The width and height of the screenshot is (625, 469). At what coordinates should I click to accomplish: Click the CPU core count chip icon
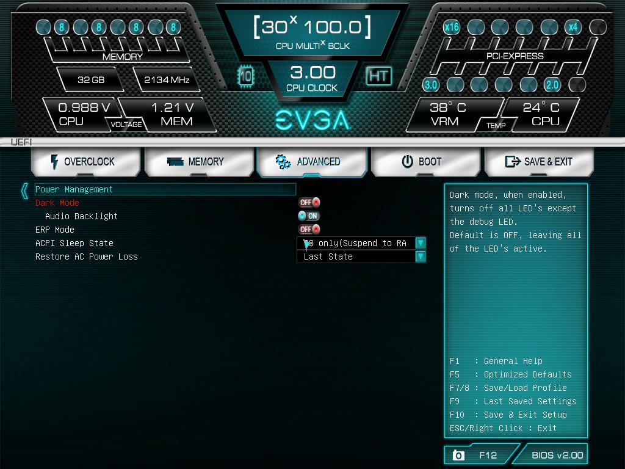[x=245, y=76]
